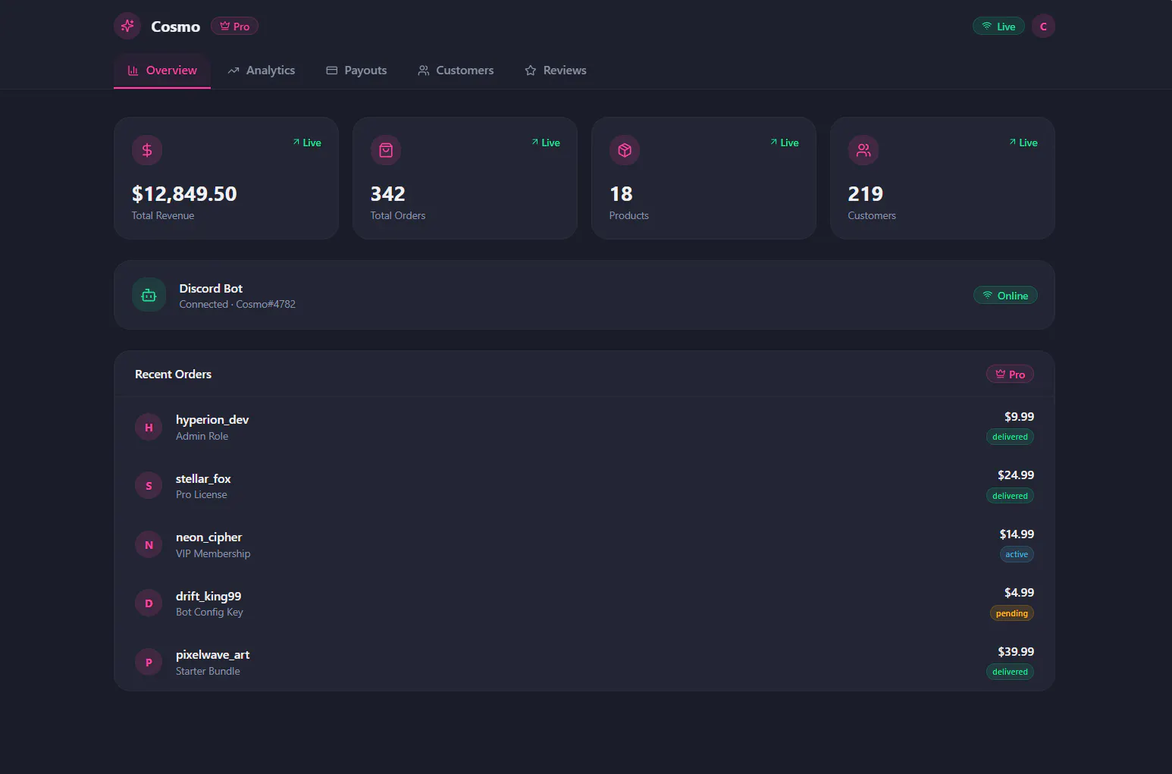
Task: Click the shopping bag orders icon
Action: tap(386, 150)
